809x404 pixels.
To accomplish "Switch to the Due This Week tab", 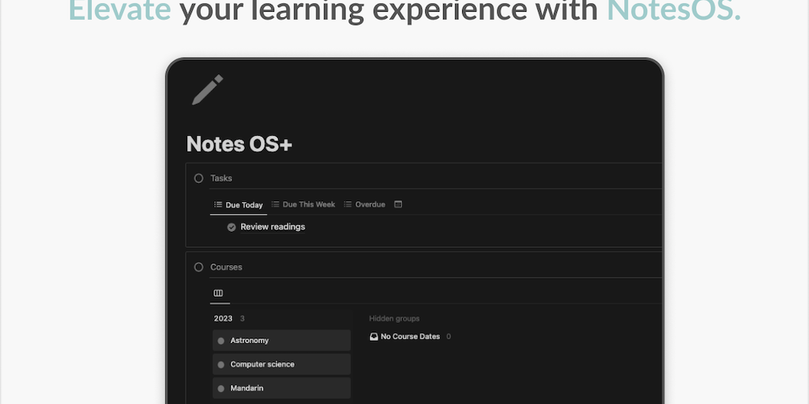I will [303, 204].
